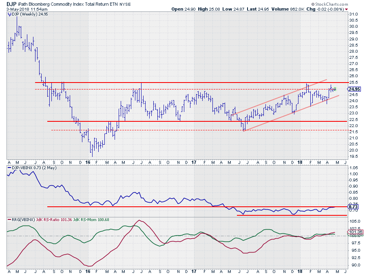Screen dimensions: 367x275
Task: Click the 17 year label under price panel
Action: (x=194, y=162)
